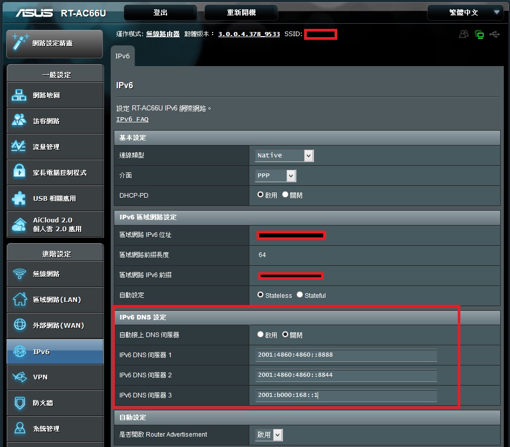Click the USB status icon in header
This screenshot has height=447, width=510.
(x=494, y=34)
